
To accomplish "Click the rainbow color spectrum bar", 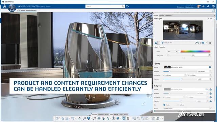I will 195,52.
